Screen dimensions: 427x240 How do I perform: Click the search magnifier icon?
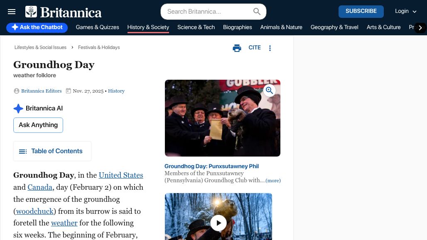(x=257, y=12)
